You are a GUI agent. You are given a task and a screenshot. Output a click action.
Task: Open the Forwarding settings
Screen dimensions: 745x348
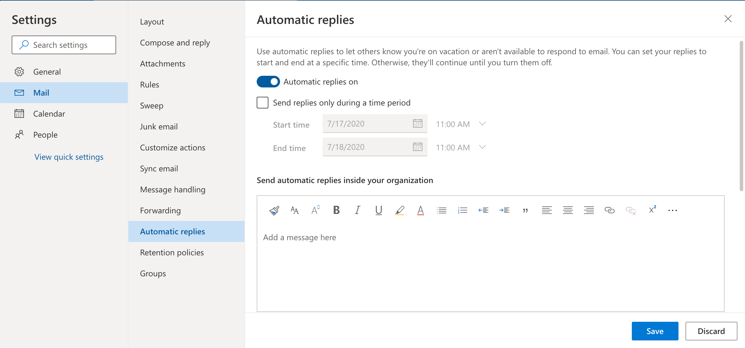pyautogui.click(x=160, y=210)
